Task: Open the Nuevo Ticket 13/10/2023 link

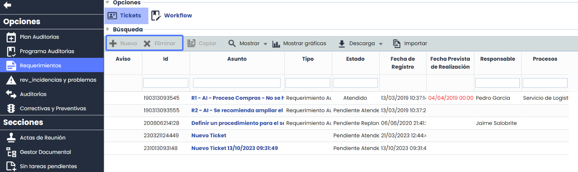Action: 234,148
